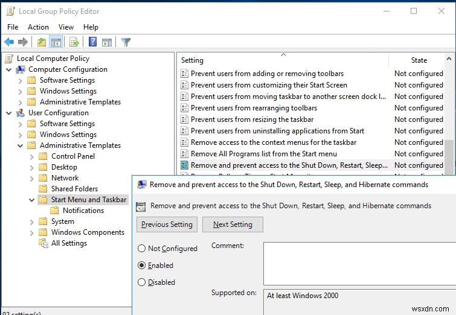
Task: Expand the System node
Action: 31,221
